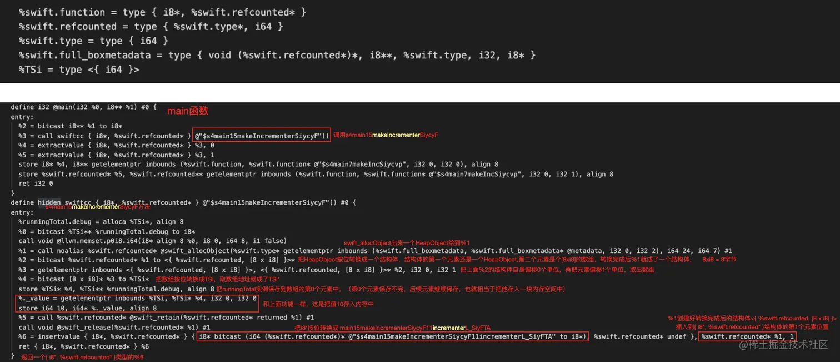Click the red-boxed 'i8* bitcast' expression
This screenshot has width=840, height=362.
pos(392,336)
